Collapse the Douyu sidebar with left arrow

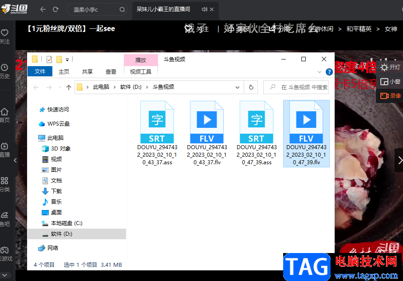coord(15,160)
